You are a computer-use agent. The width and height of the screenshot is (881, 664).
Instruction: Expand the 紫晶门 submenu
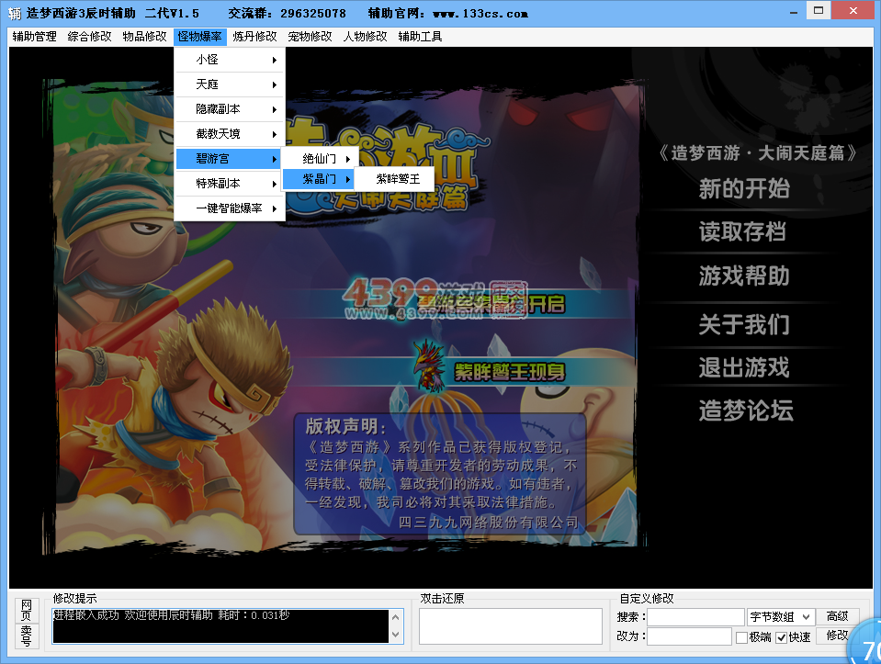tap(319, 179)
